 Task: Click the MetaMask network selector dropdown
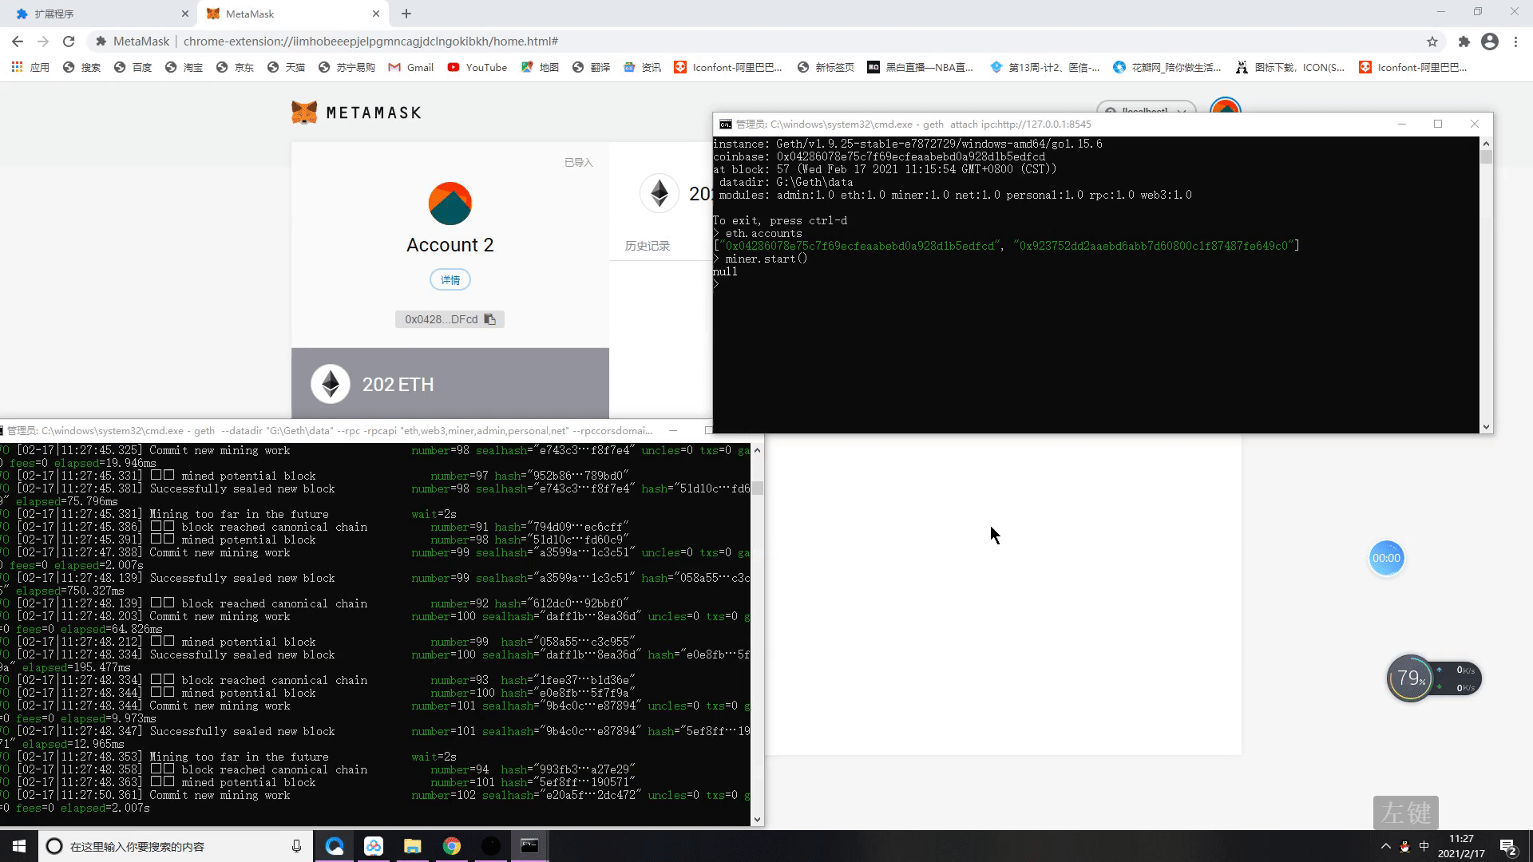tap(1146, 107)
